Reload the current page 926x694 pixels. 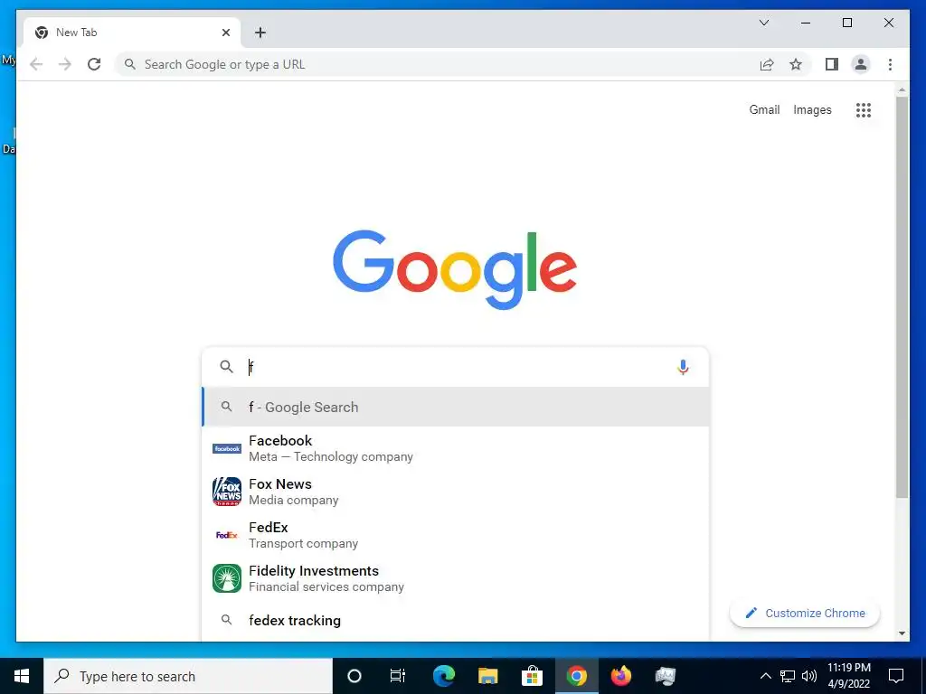(x=94, y=64)
